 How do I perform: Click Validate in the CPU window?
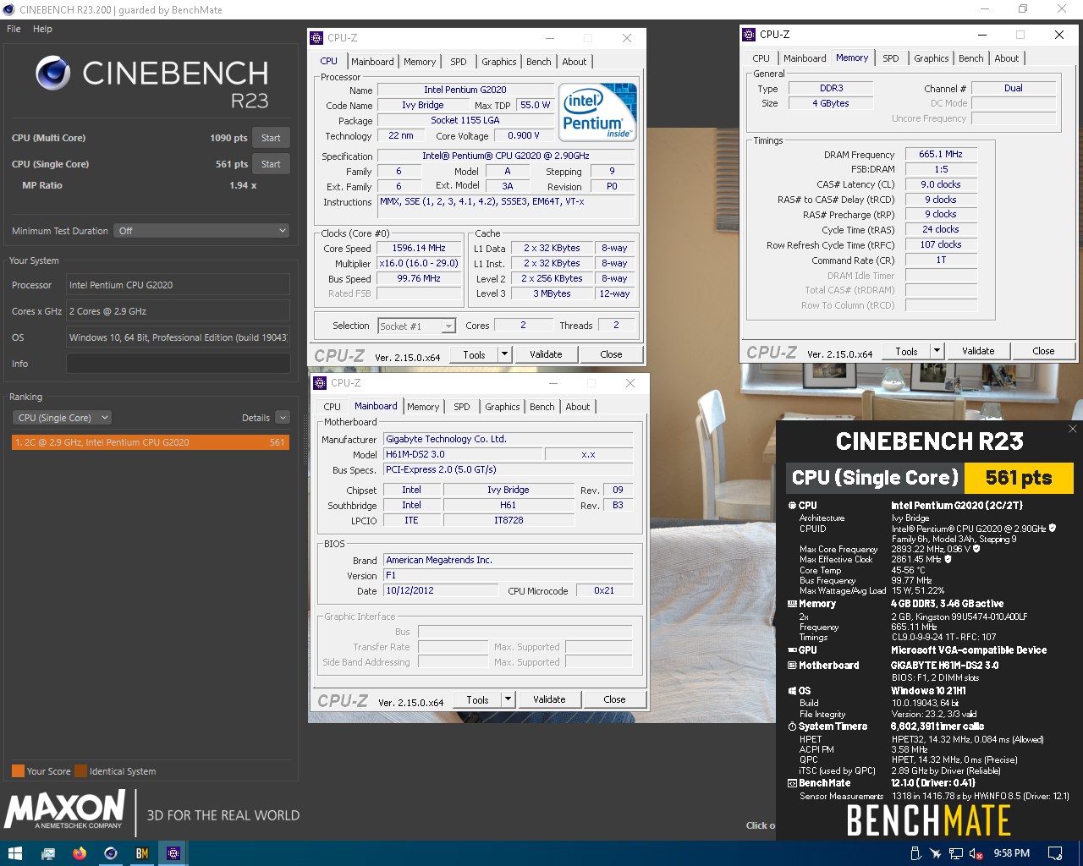[546, 354]
